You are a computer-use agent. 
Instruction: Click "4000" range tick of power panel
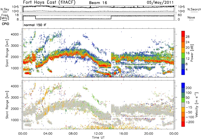(x=15, y=34)
